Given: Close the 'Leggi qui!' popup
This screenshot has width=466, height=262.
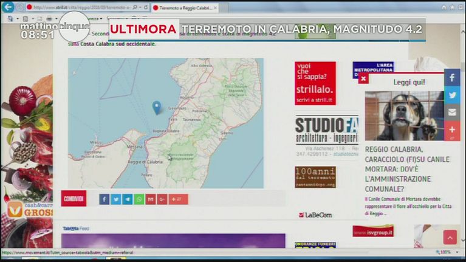Looking at the screenshot, I should (x=363, y=79).
